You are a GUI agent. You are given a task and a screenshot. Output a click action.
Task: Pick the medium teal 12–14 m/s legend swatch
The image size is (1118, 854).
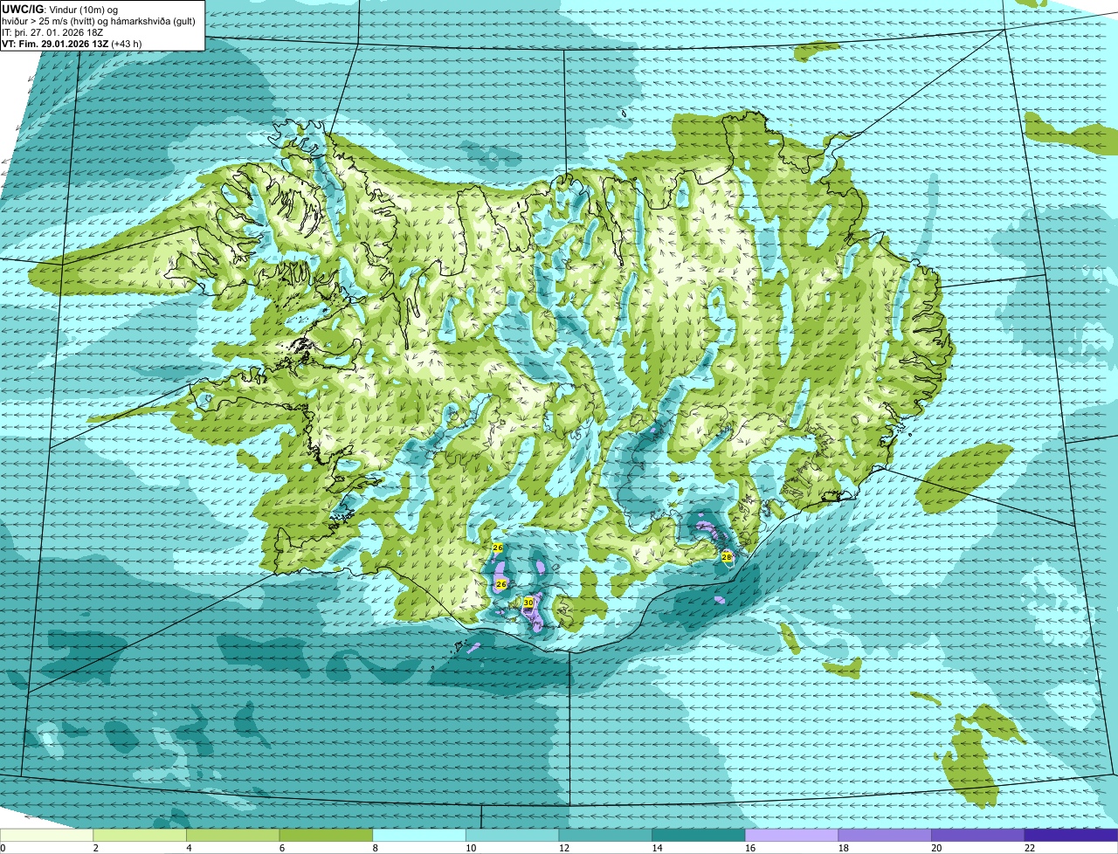605,836
